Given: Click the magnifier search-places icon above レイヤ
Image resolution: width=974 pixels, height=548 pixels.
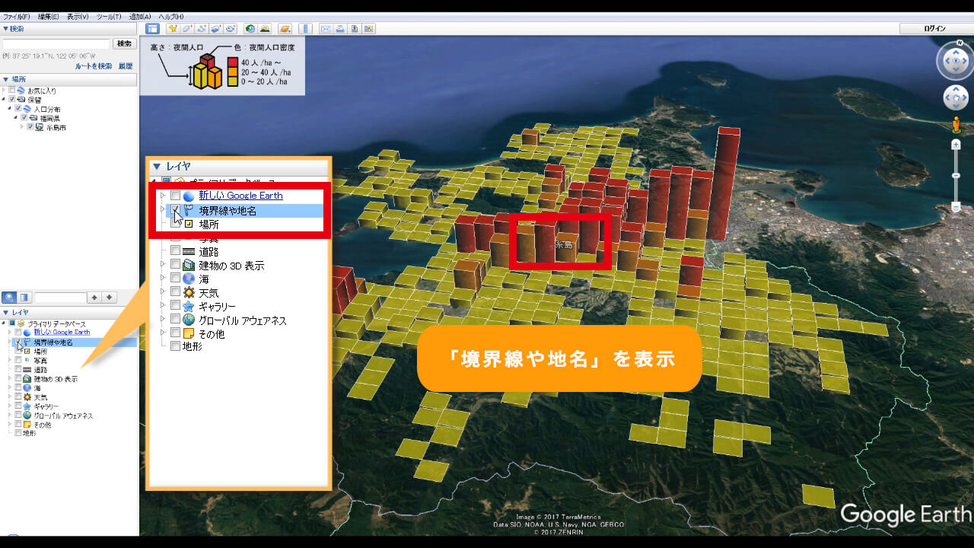Looking at the screenshot, I should (x=9, y=297).
